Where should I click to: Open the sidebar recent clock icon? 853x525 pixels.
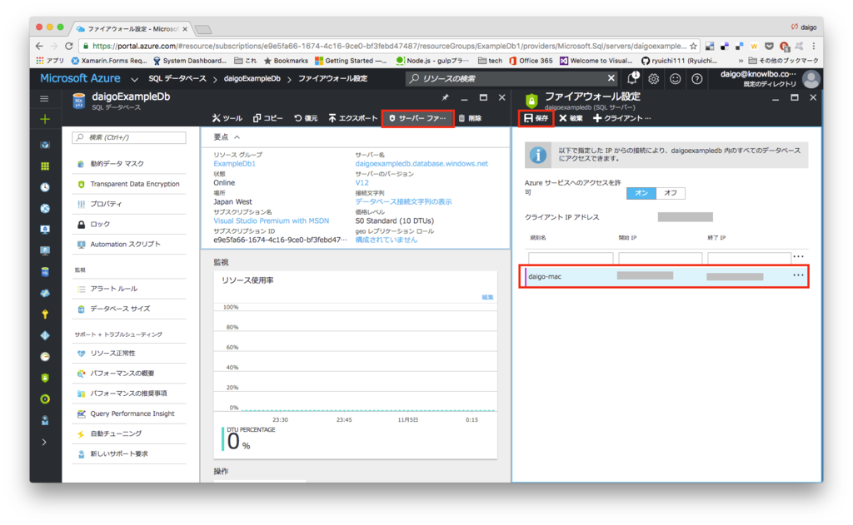(x=45, y=187)
